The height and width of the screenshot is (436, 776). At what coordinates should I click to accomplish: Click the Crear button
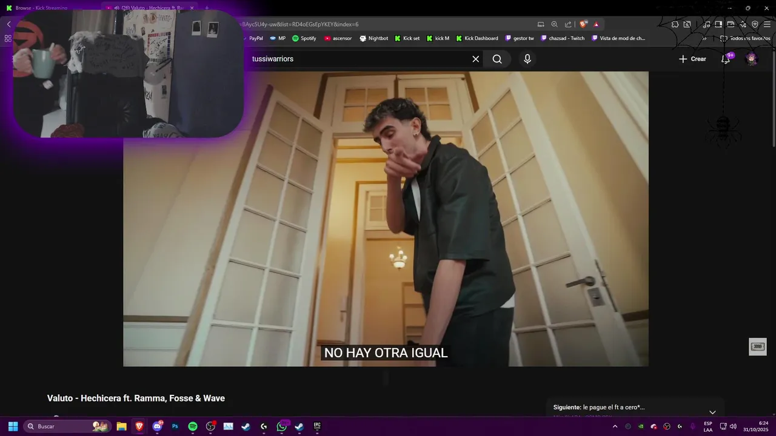coord(692,59)
